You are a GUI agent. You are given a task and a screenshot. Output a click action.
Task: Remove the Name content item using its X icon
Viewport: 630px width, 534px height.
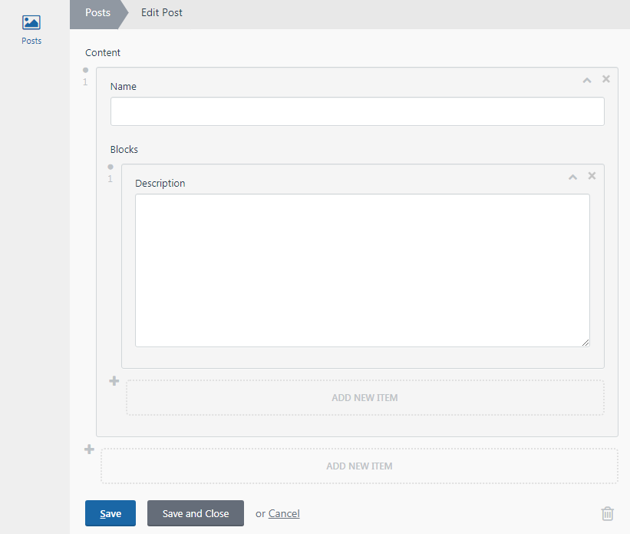pos(605,78)
